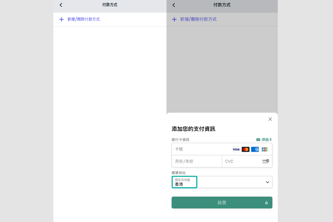Screen dimensions: 333x222
Task: Click the 付款方式 title bar
Action: click(x=110, y=5)
